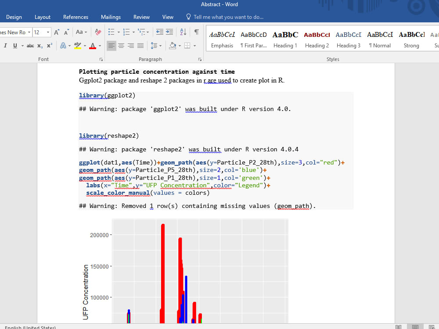Decrease paragraph indent
439x329 pixels.
pos(160,32)
